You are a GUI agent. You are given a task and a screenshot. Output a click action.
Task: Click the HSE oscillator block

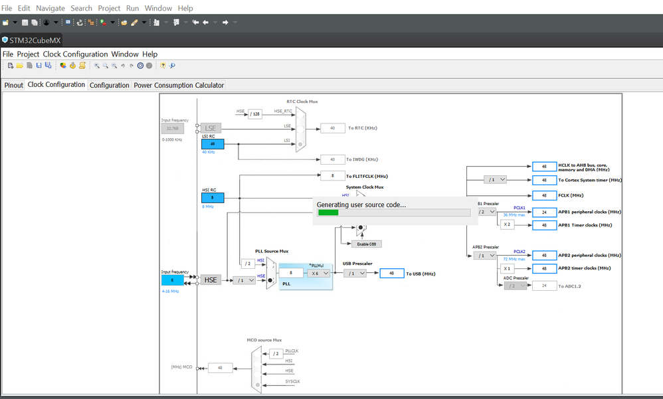tap(211, 279)
